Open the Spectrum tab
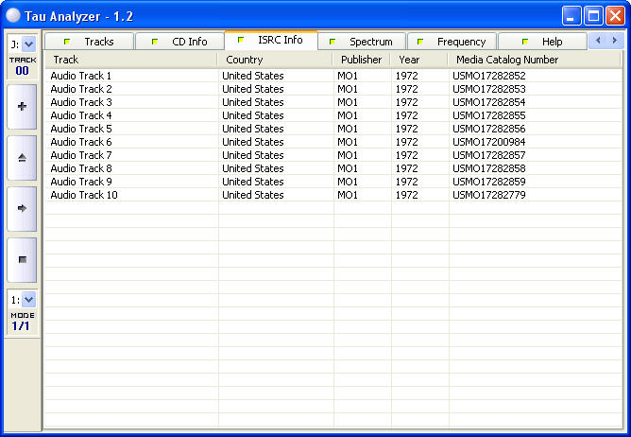 [x=362, y=42]
